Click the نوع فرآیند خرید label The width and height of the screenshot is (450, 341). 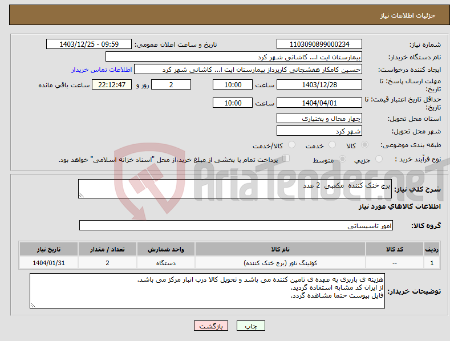(418, 159)
